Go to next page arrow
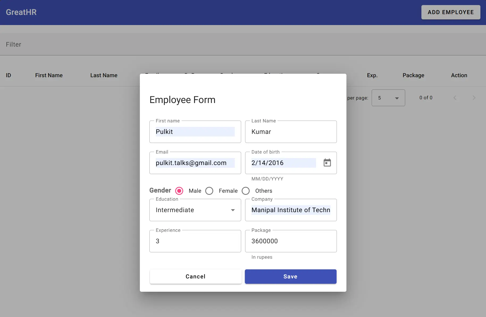The width and height of the screenshot is (486, 317). [474, 98]
